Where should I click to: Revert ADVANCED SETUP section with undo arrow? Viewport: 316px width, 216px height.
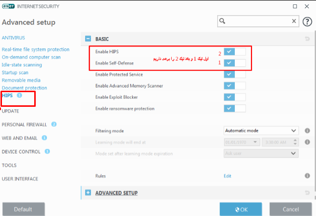307,193
